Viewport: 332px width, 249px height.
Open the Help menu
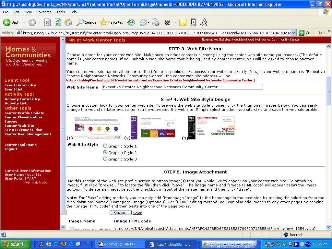pos(73,12)
